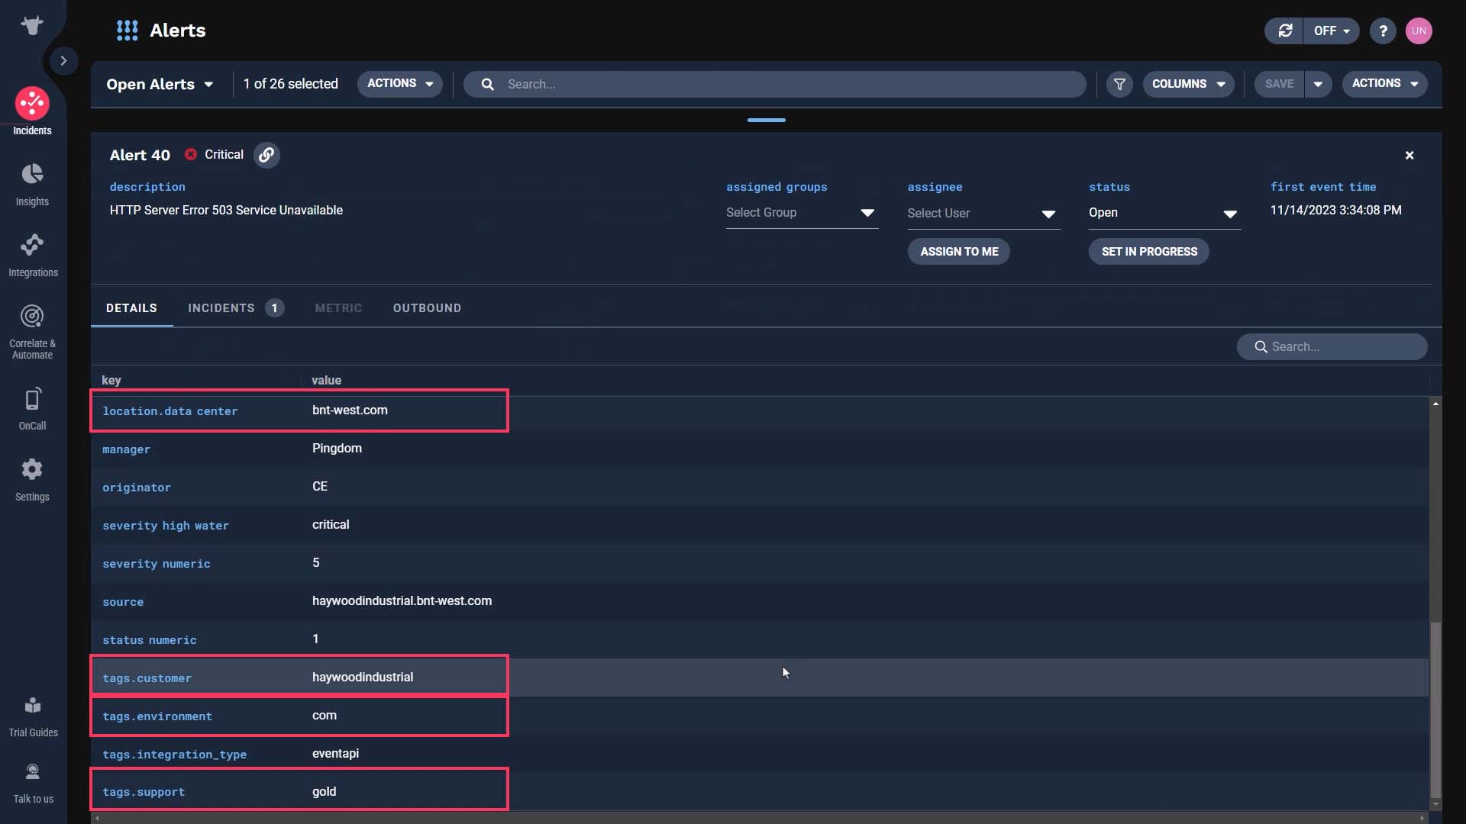Click the SET IN PROGRESS button
1466x824 pixels.
(1149, 252)
